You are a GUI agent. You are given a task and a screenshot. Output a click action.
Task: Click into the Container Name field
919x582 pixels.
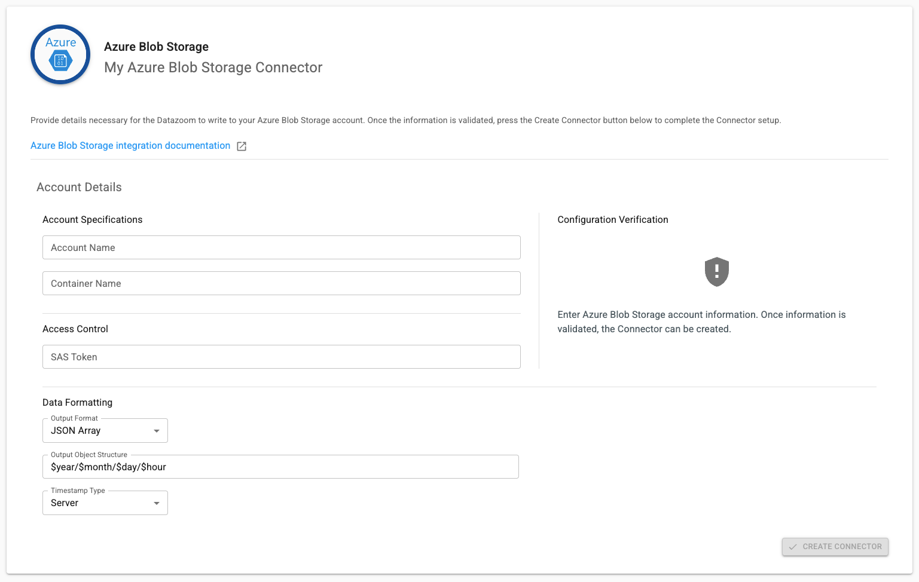point(281,283)
